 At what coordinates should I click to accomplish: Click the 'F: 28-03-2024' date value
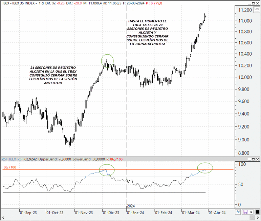point(134,3)
